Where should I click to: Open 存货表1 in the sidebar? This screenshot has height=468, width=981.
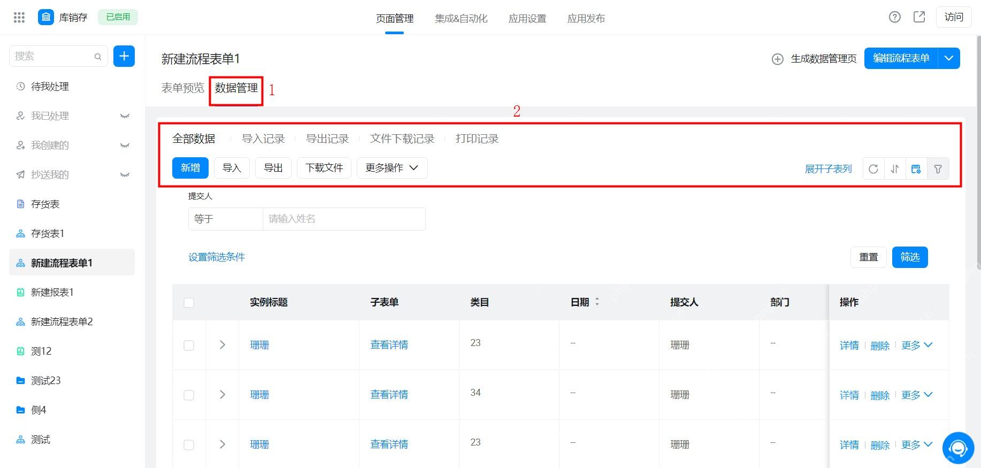[72, 234]
